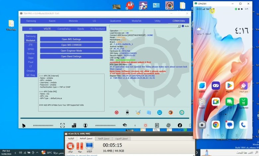Click the user account icon in bottom bar
The image size is (259, 156).
pyautogui.click(x=85, y=125)
